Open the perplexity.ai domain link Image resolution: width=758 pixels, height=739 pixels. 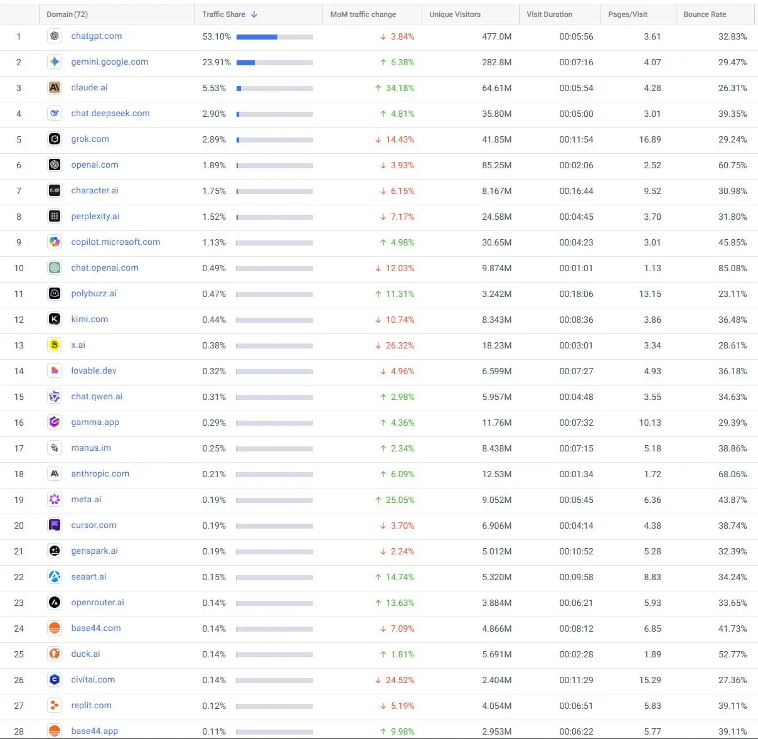tap(95, 217)
